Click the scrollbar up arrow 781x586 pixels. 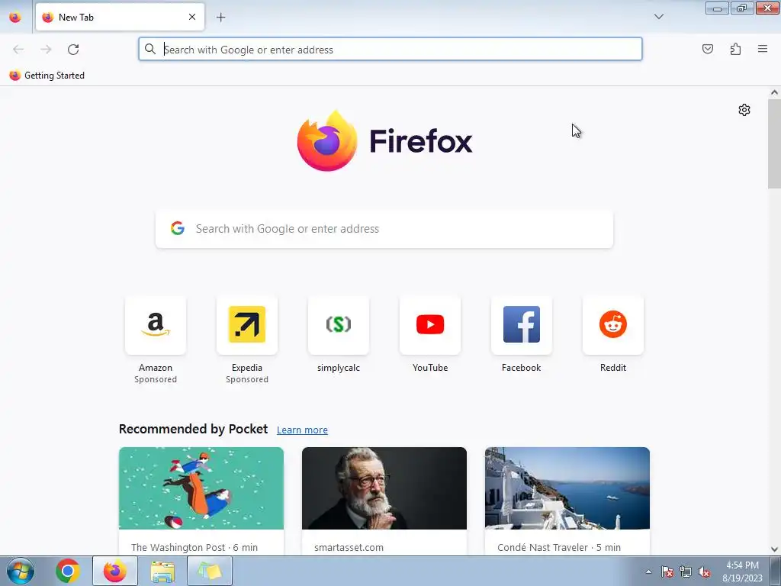click(774, 92)
